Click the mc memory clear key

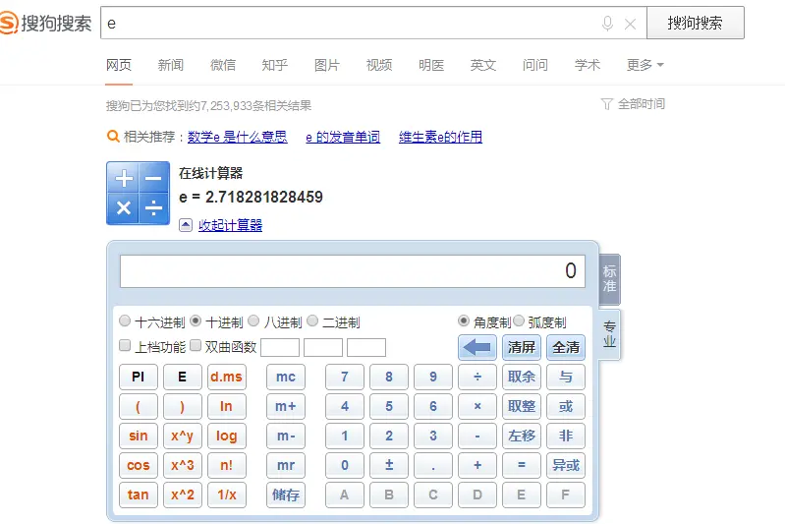tap(286, 377)
